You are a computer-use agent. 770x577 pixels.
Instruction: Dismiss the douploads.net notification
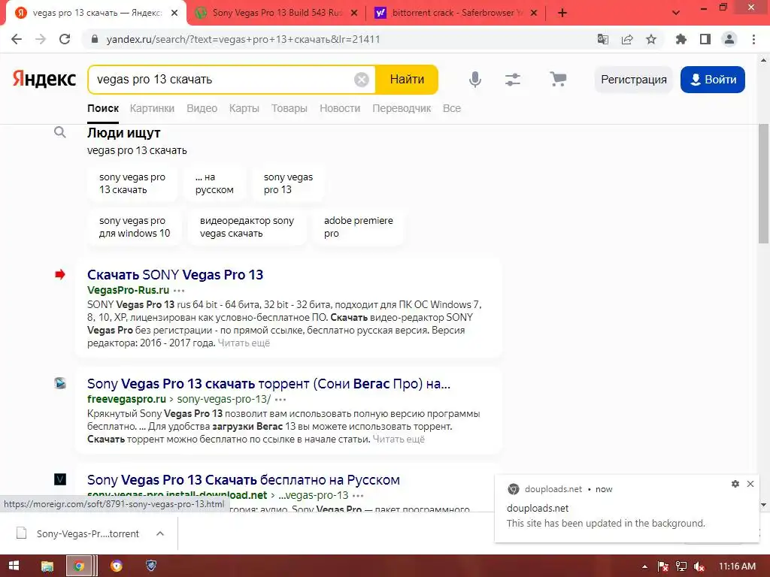pyautogui.click(x=750, y=484)
